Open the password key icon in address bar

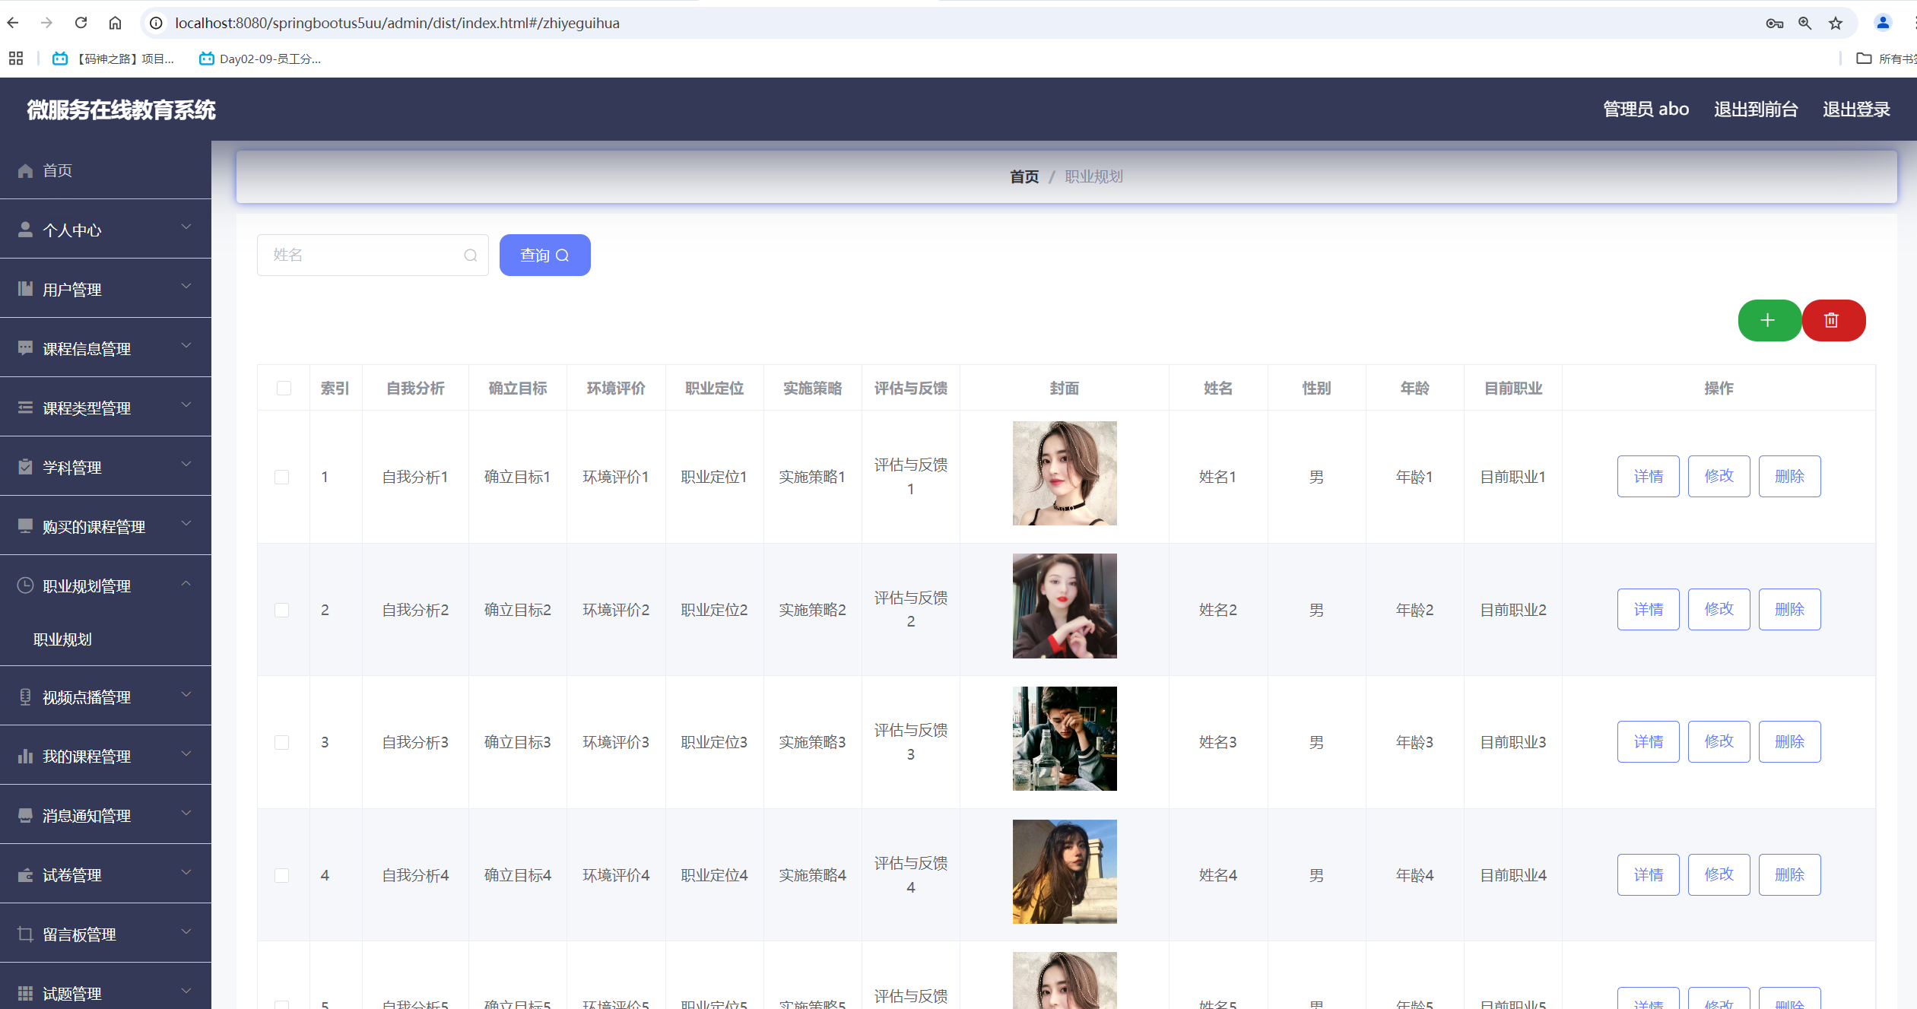(1774, 23)
